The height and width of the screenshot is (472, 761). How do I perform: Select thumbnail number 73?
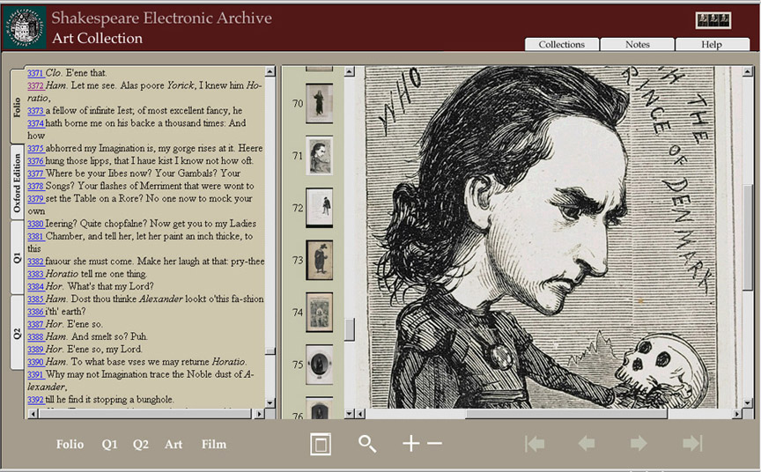tap(319, 261)
